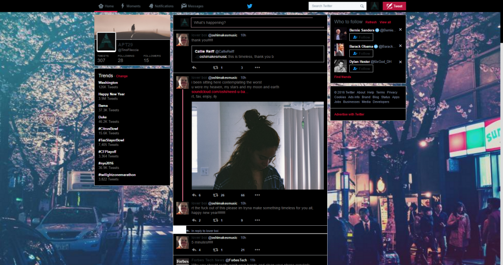
Task: Open the #twilightzonemarathon trend
Action: (117, 175)
